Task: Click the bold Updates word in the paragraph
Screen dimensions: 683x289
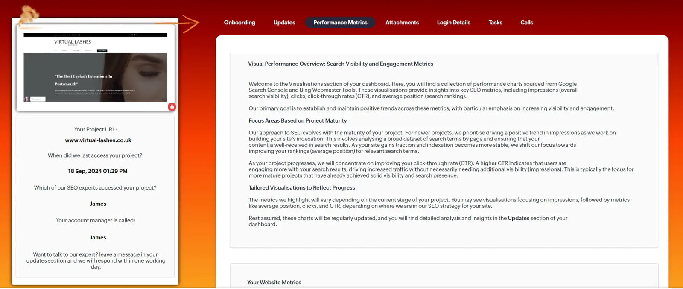Action: 518,218
